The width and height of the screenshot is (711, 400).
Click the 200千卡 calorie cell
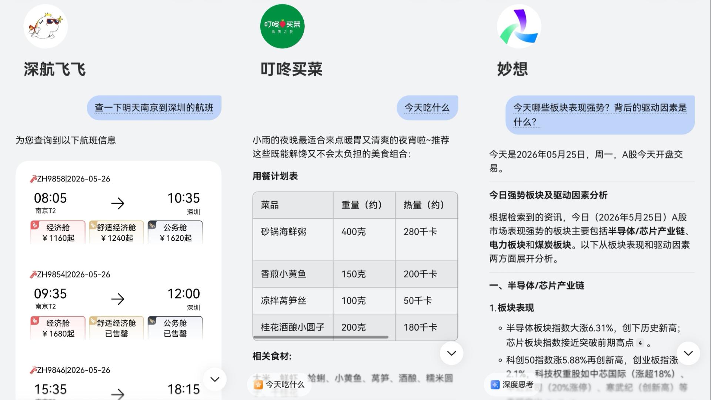click(x=426, y=274)
